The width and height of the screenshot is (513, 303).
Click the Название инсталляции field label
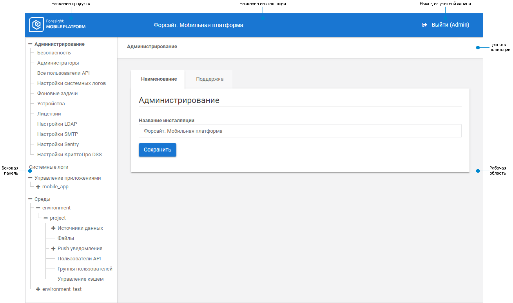pos(167,121)
